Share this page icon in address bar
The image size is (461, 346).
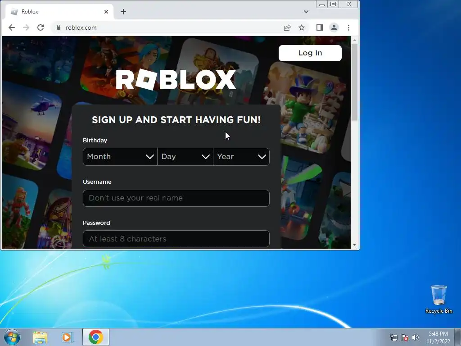click(287, 27)
